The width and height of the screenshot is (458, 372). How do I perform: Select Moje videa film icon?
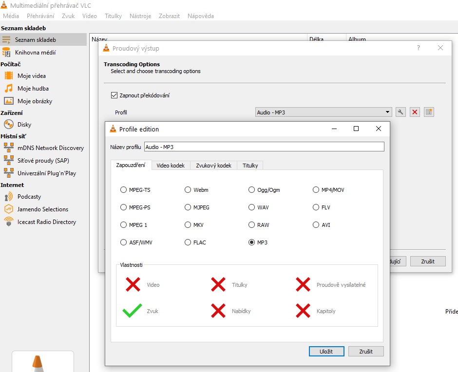point(9,76)
